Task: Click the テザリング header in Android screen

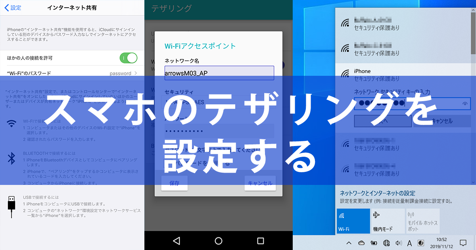Action: (x=171, y=8)
